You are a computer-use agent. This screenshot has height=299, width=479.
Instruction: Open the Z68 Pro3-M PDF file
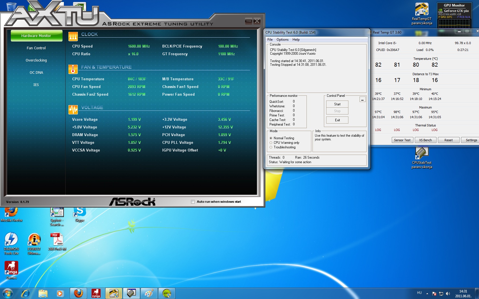click(x=57, y=240)
